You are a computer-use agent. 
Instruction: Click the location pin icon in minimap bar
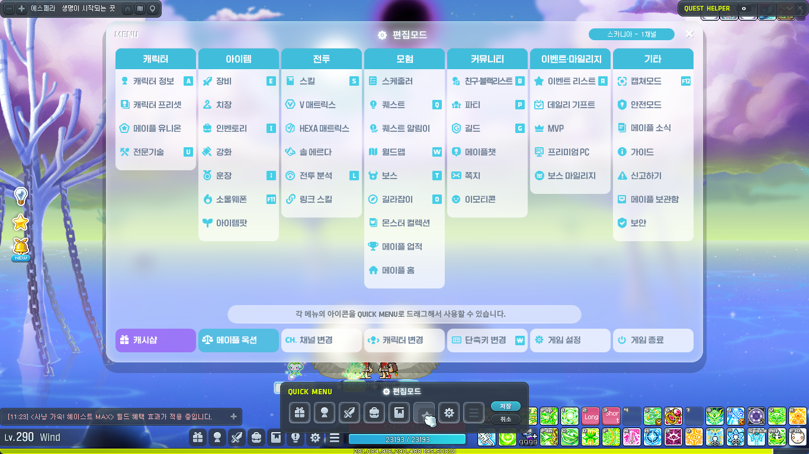point(152,9)
